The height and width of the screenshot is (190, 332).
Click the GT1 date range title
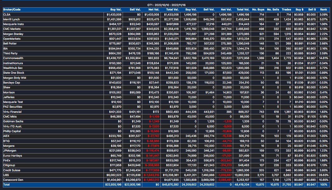166,5
